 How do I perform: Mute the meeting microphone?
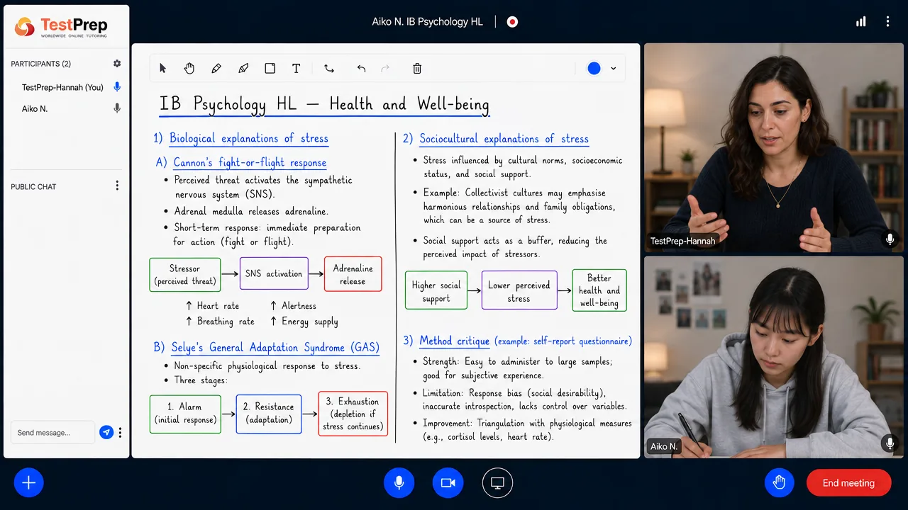pyautogui.click(x=399, y=483)
